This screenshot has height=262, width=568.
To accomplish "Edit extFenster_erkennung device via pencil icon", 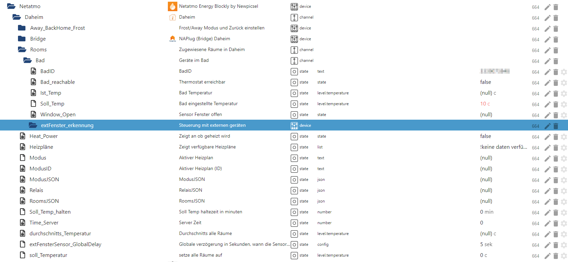I will click(547, 126).
